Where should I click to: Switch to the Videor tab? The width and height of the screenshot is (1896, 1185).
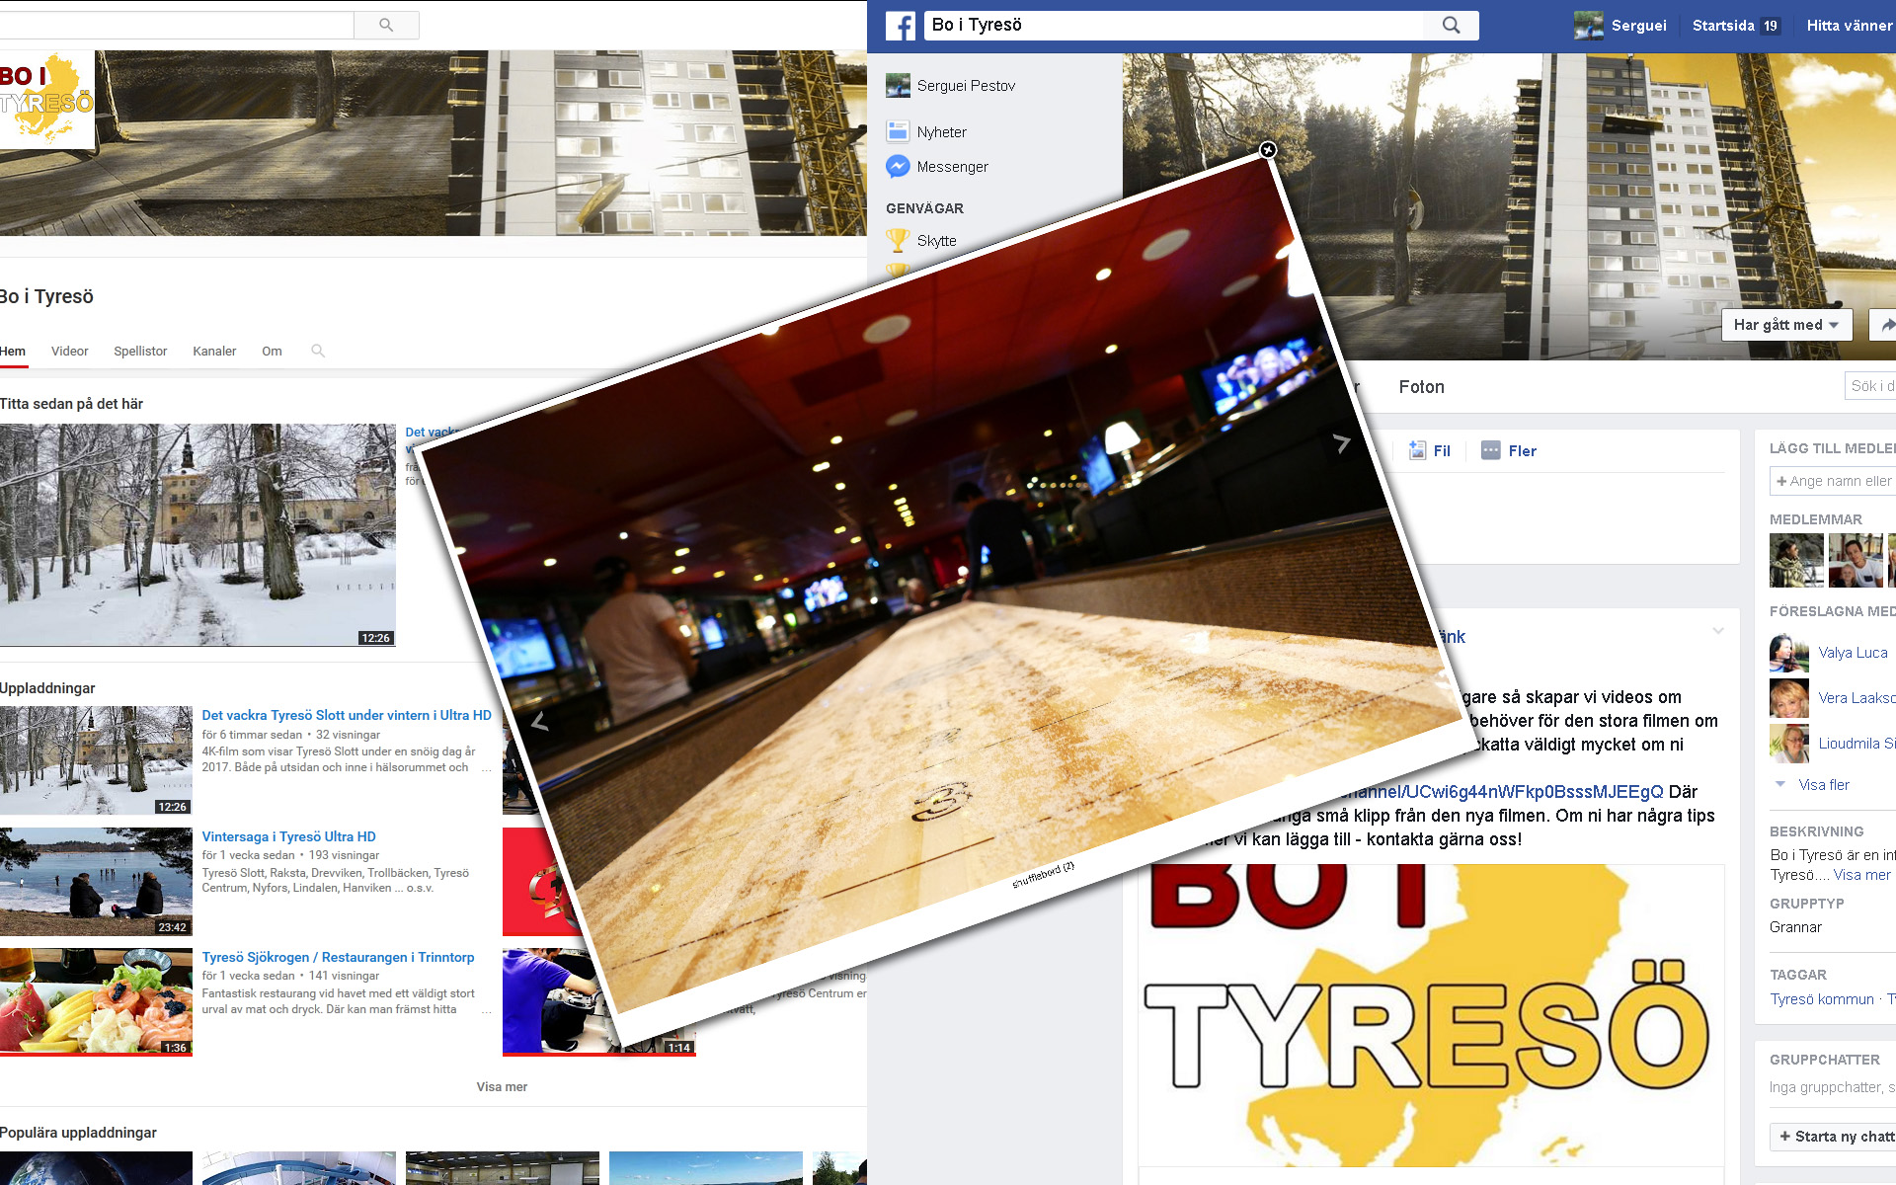(x=69, y=351)
